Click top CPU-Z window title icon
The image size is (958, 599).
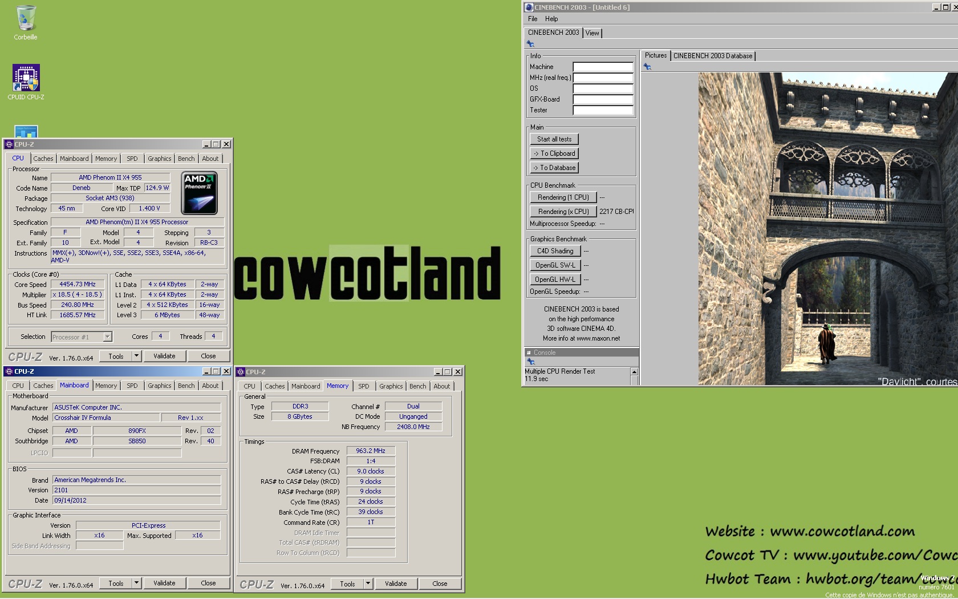(x=9, y=144)
